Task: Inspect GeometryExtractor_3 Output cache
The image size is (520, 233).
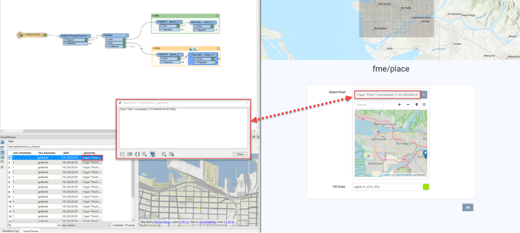Action: [x=213, y=59]
